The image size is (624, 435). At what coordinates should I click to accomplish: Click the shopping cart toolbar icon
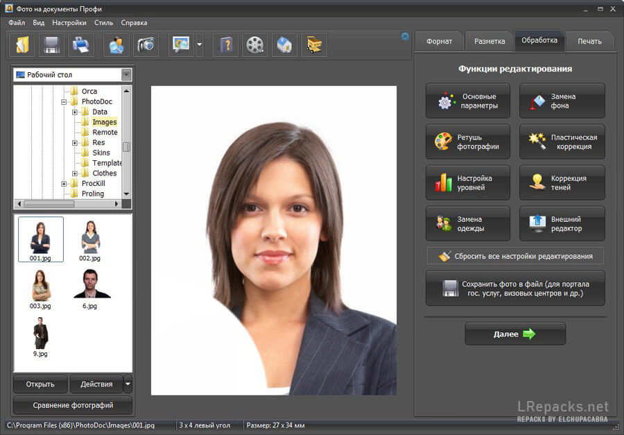(x=314, y=45)
